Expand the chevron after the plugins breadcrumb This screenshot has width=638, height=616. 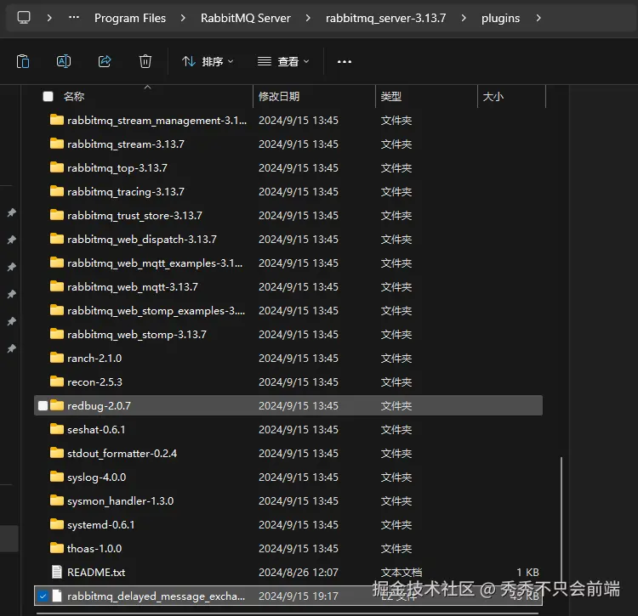coord(538,18)
